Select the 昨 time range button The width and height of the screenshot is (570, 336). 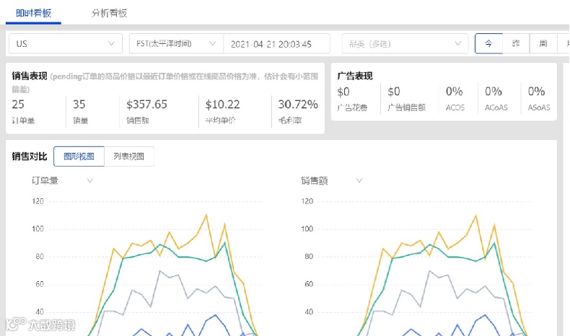pyautogui.click(x=516, y=43)
